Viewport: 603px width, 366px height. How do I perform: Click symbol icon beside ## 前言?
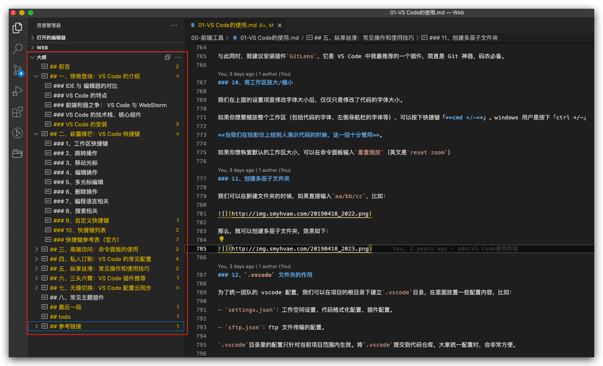coord(44,66)
